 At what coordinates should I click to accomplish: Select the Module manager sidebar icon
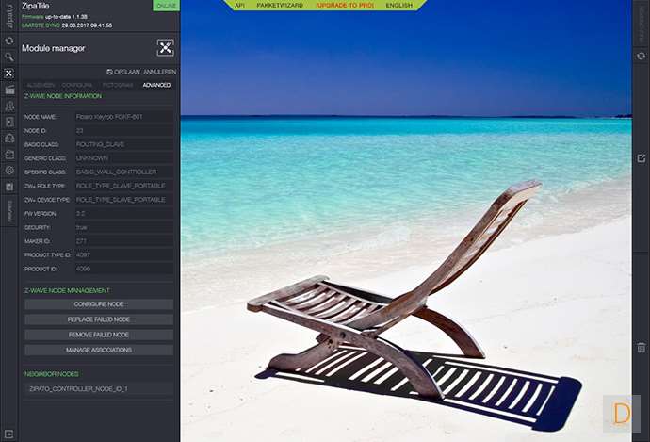[x=9, y=74]
